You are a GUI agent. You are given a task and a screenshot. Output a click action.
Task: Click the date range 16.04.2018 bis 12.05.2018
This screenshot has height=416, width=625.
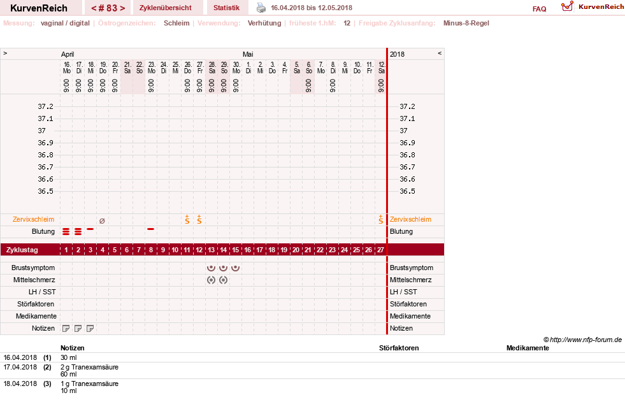point(312,8)
